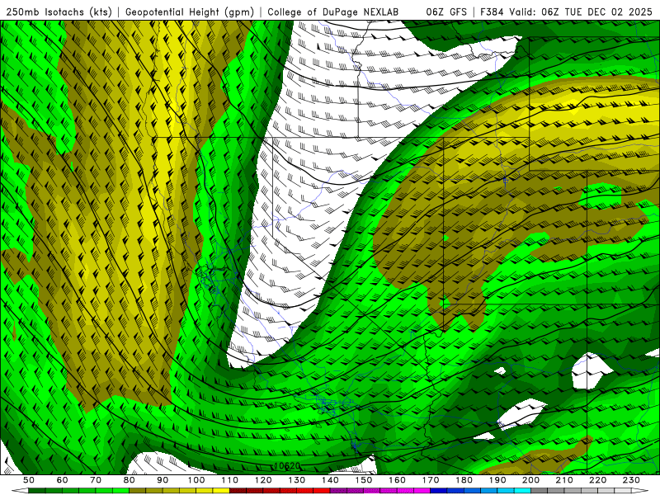Screen dimensions: 660x495
Task: Select the purple swatch starting at 140 kts
Action: point(338,491)
